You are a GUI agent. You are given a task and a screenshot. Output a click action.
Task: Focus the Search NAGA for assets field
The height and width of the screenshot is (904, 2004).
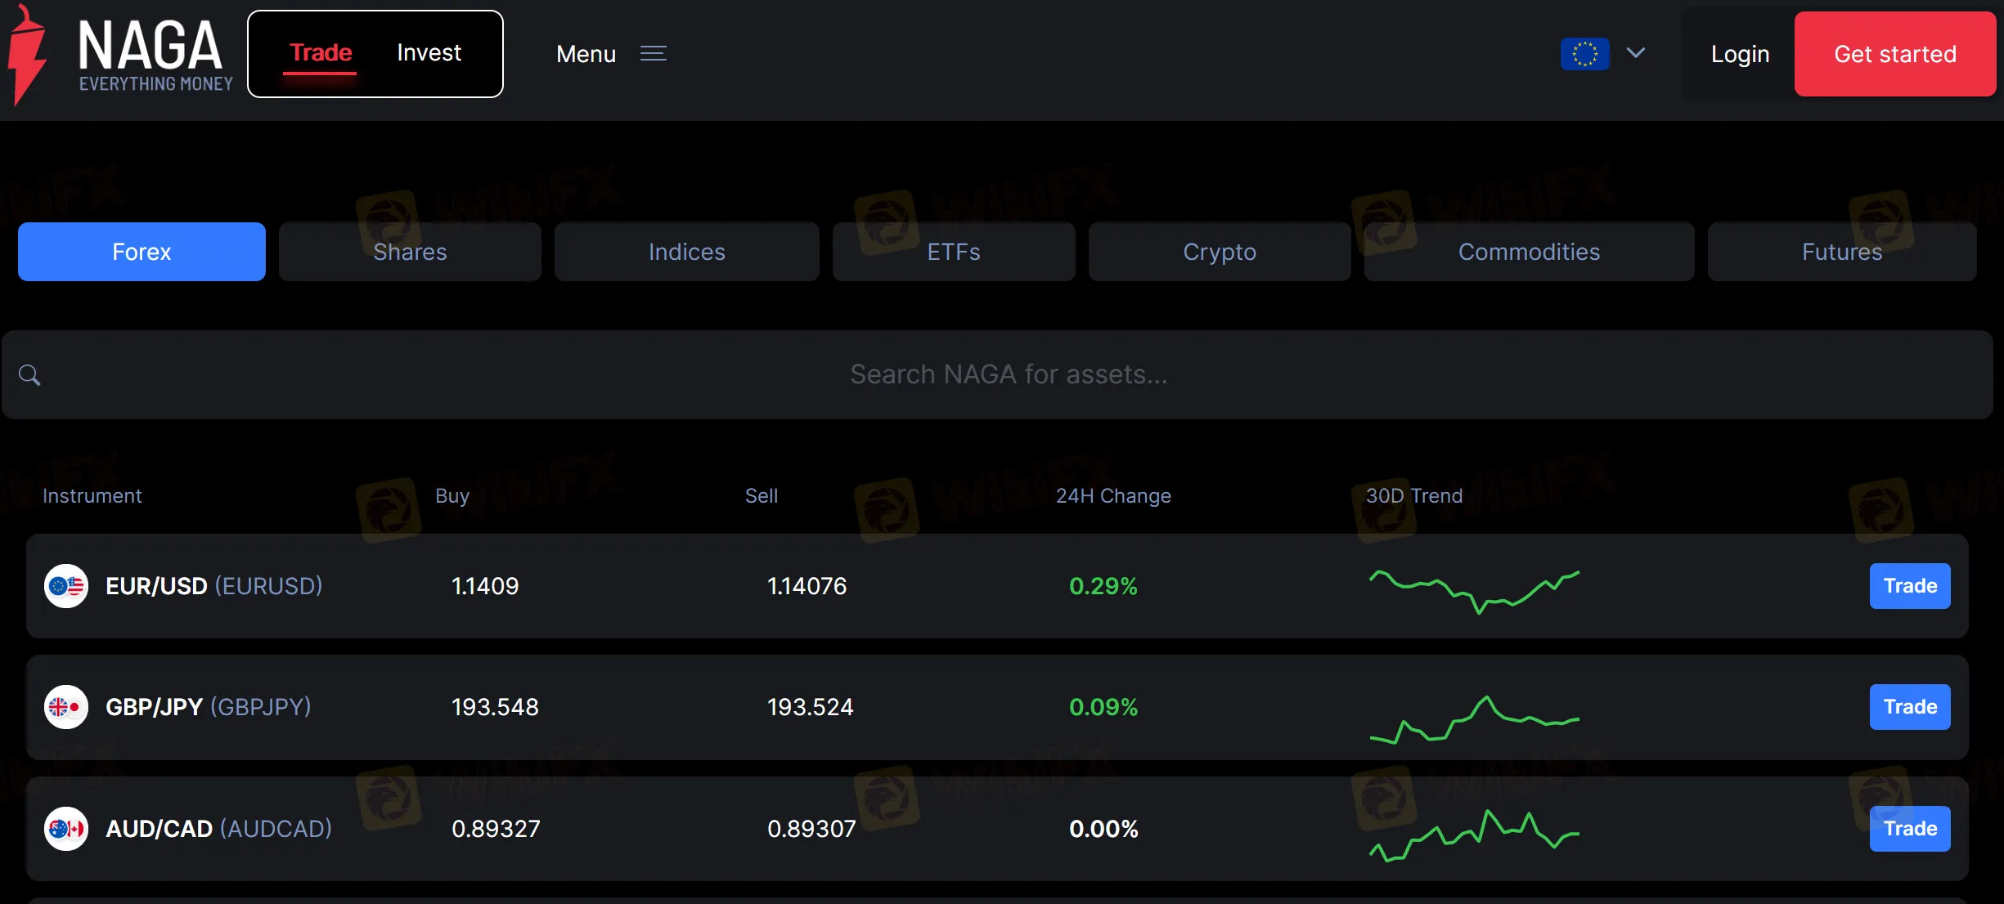pyautogui.click(x=1008, y=374)
